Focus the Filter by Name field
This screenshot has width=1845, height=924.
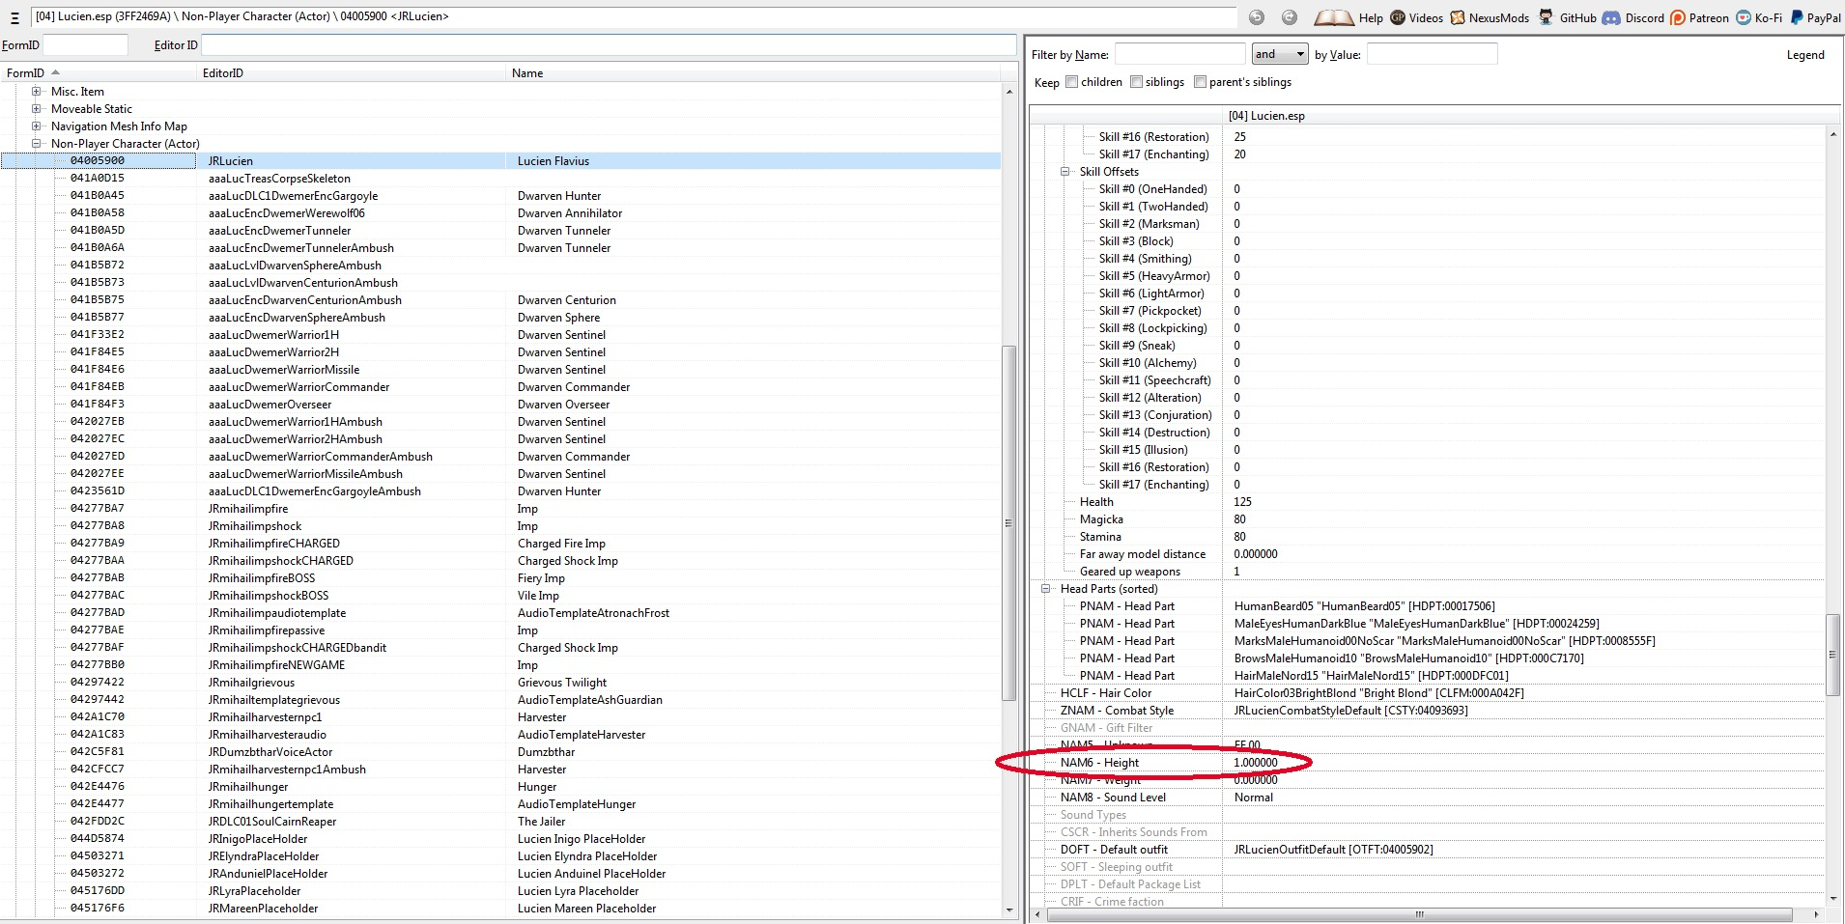(x=1180, y=54)
